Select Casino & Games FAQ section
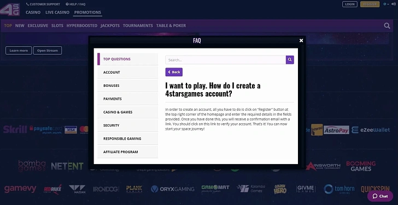398x205 pixels. [128, 112]
